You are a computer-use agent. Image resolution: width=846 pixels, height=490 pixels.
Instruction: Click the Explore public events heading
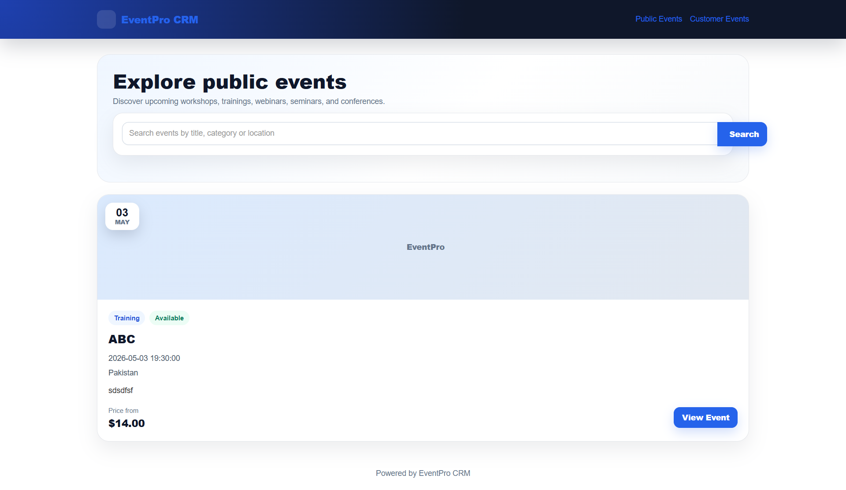tap(230, 82)
